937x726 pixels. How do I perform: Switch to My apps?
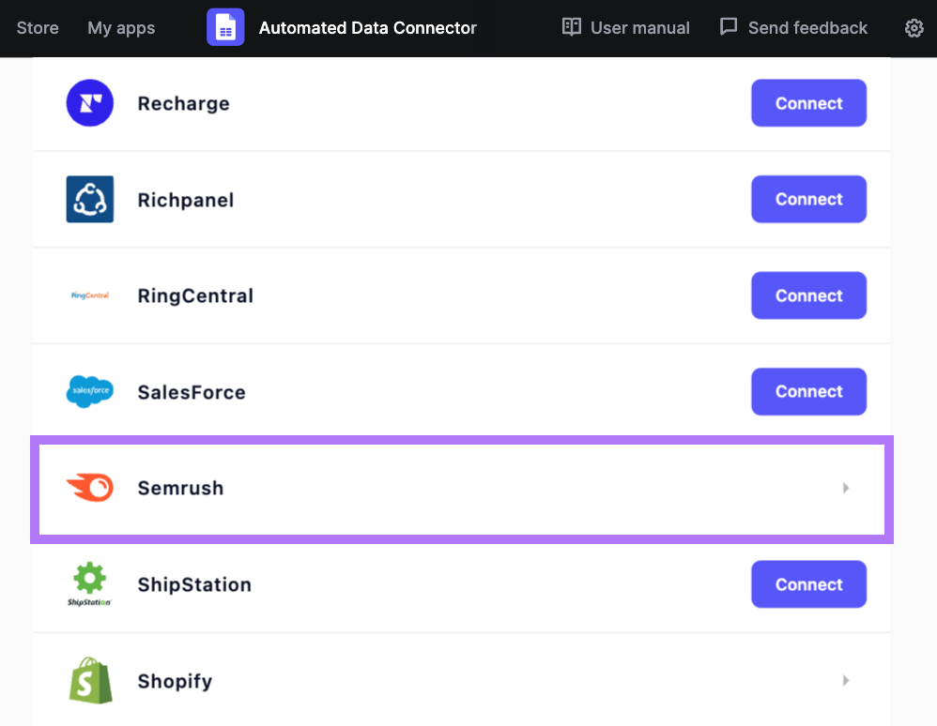pos(120,28)
